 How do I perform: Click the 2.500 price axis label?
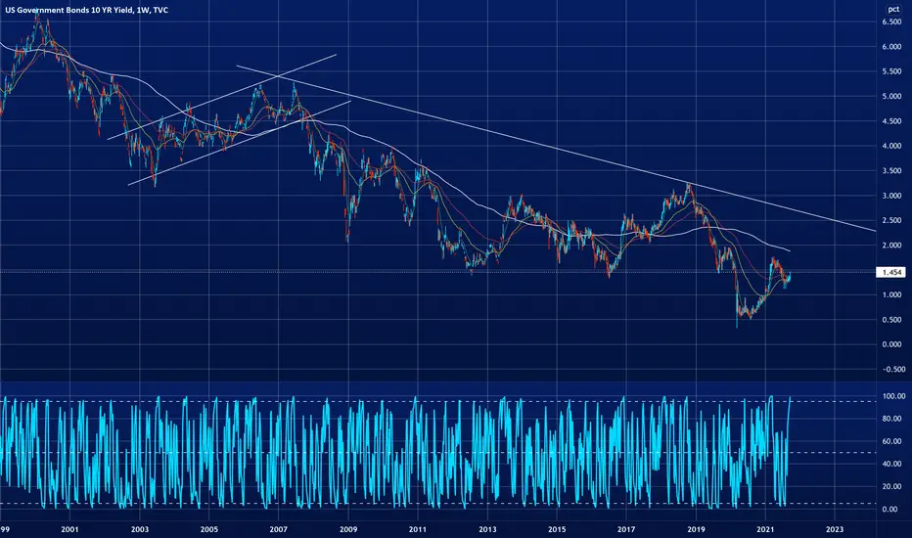click(891, 220)
